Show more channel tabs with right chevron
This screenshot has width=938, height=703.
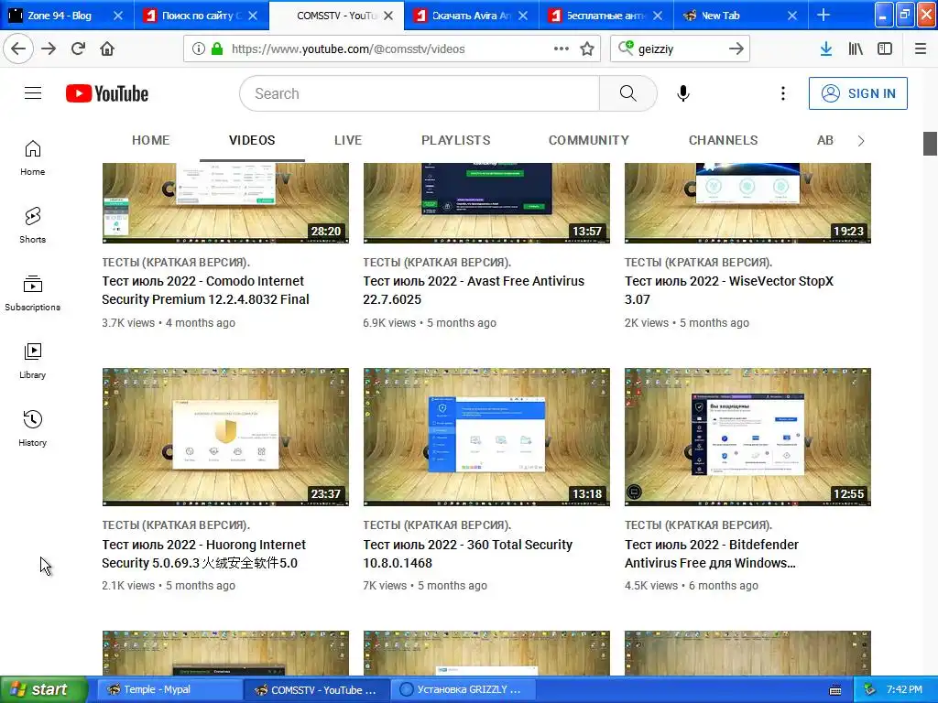tap(861, 140)
